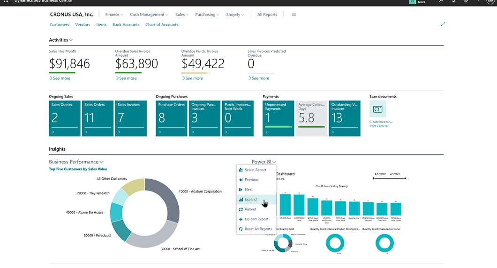The width and height of the screenshot is (497, 268).
Task: Open the help question mark icon
Action: click(x=478, y=1)
